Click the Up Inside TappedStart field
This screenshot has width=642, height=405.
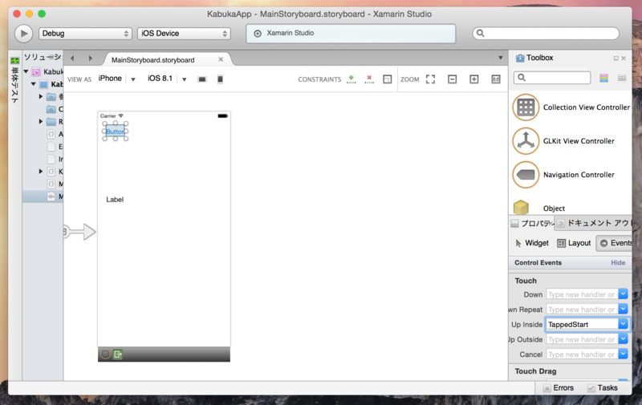point(582,324)
